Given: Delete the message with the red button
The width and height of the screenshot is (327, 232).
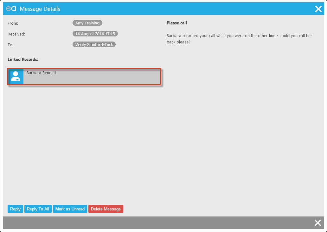Looking at the screenshot, I should [106, 209].
